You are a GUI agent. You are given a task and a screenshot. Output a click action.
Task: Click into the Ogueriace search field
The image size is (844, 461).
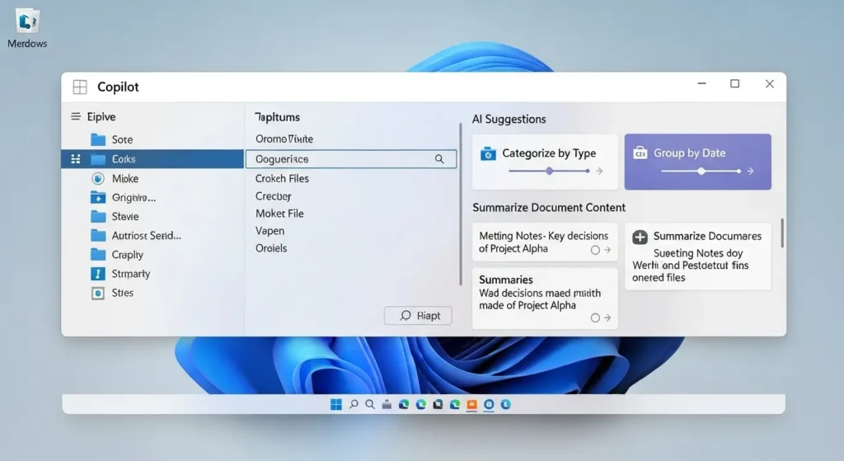(x=351, y=159)
